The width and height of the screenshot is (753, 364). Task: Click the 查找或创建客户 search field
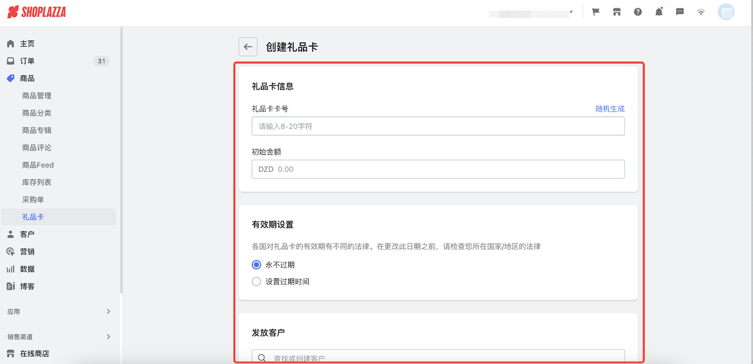[438, 357]
